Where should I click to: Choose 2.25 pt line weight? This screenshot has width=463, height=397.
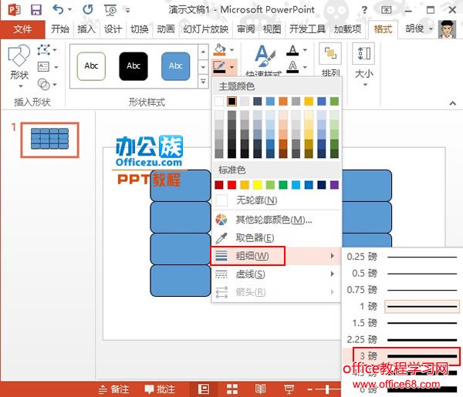[402, 339]
